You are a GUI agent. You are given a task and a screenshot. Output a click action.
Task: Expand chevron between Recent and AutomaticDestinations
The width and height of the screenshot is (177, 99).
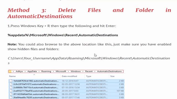(95, 71)
